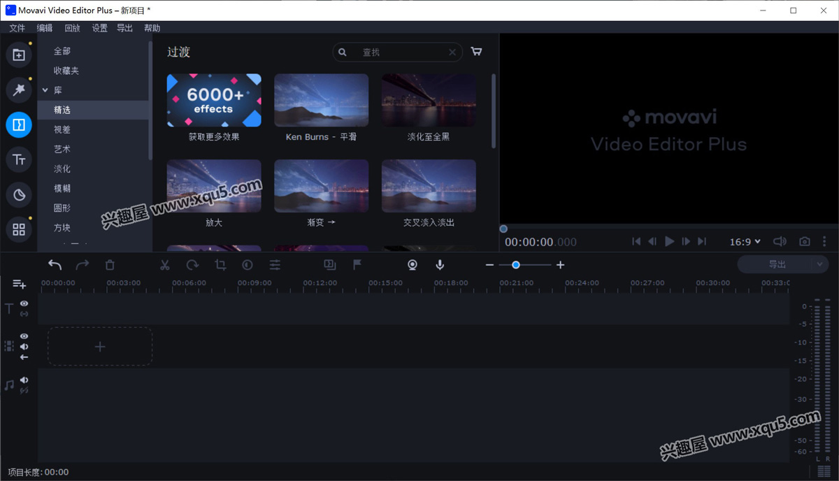Image resolution: width=839 pixels, height=481 pixels.
Task: Start webcam recording from the toolbar
Action: [413, 265]
